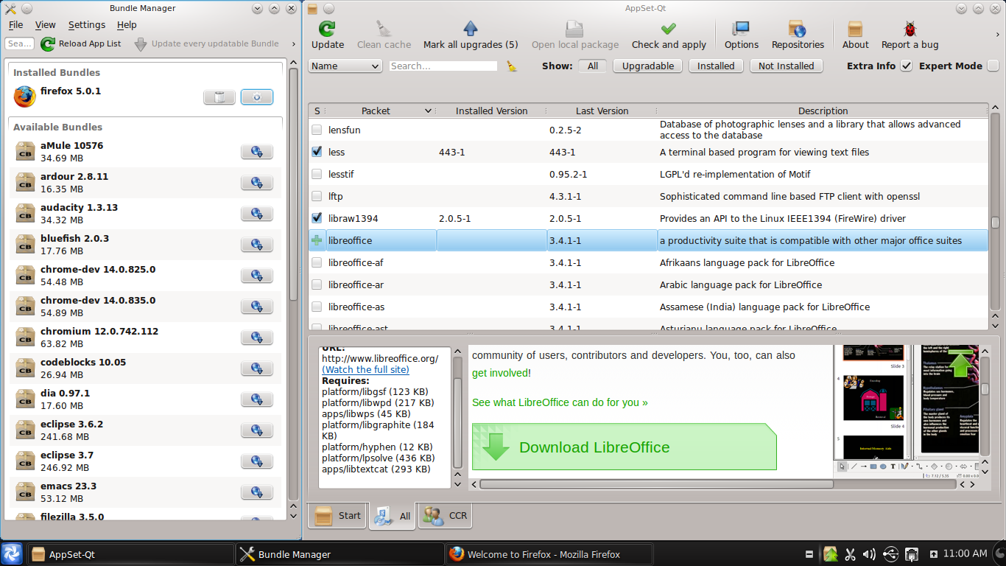Download the chromium 12.0.742.112 bundle

[257, 338]
